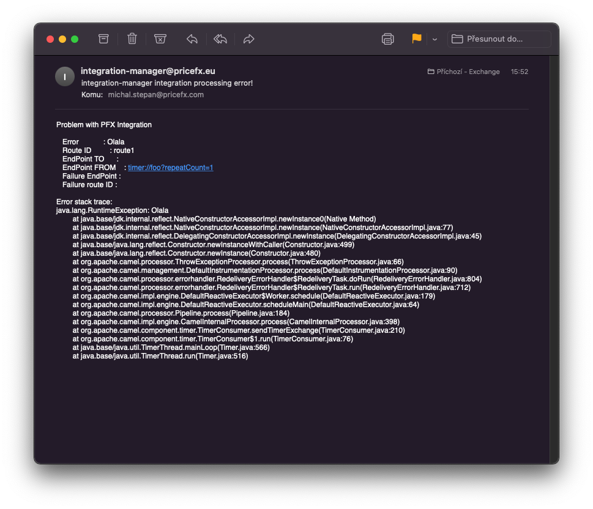Open the timer://foo?repeatCount=1 link
Viewport: 593px width, 509px height.
point(170,168)
